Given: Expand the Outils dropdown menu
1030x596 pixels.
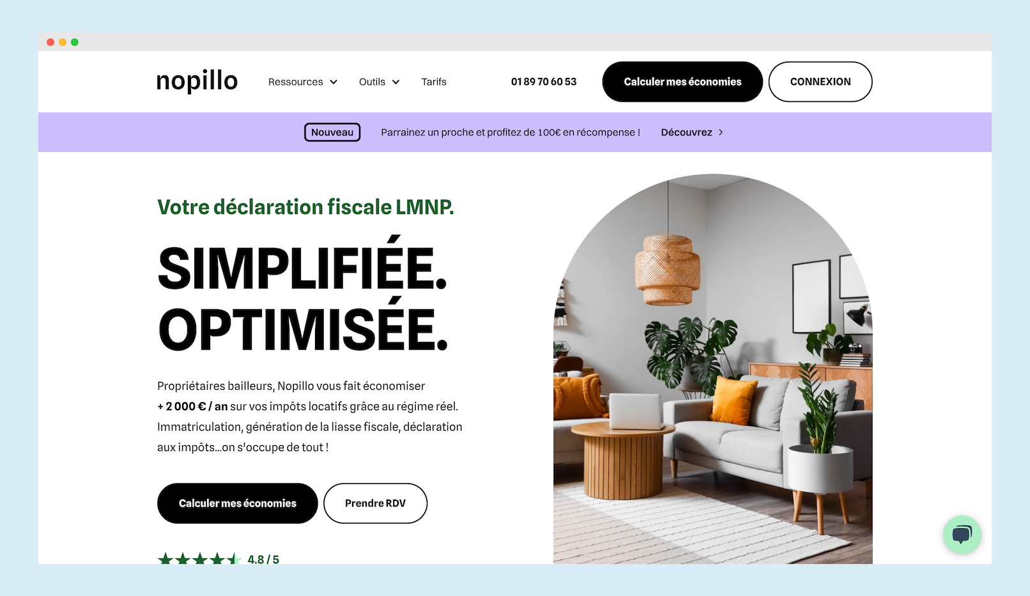Looking at the screenshot, I should click(x=379, y=82).
